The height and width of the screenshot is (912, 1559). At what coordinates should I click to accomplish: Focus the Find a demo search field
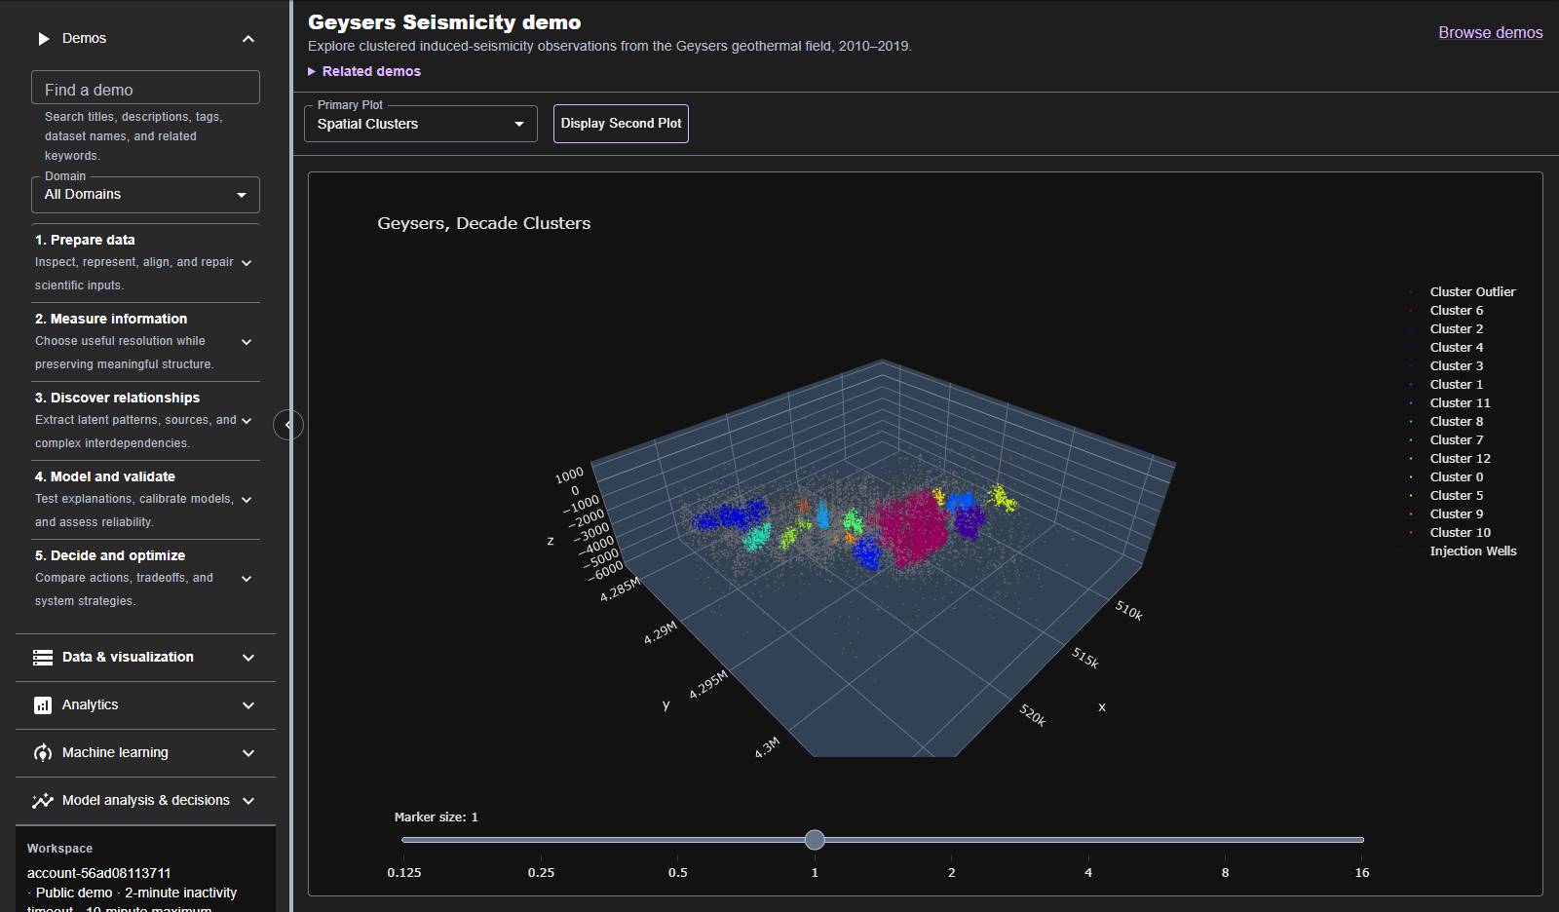point(145,88)
